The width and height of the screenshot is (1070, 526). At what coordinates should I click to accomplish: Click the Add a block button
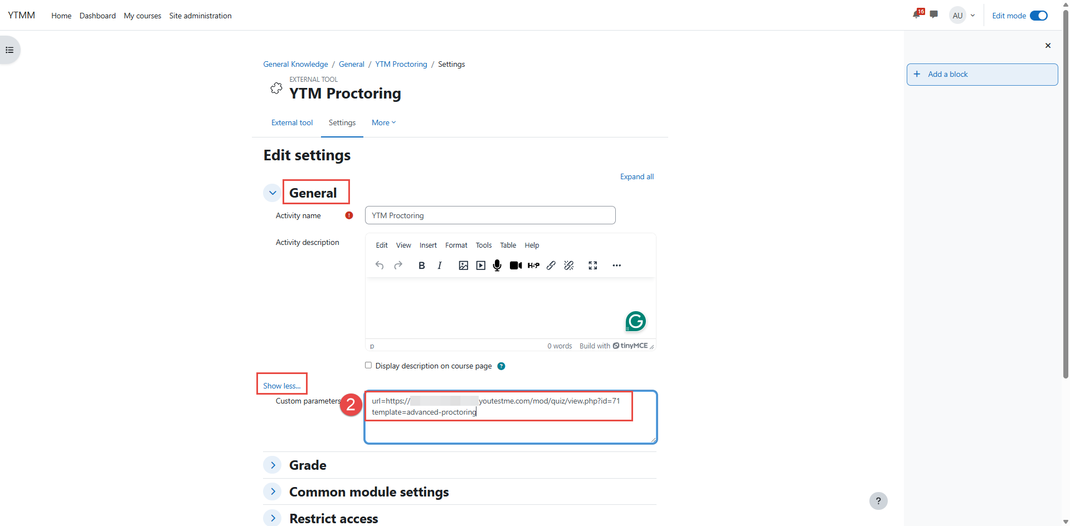(982, 75)
